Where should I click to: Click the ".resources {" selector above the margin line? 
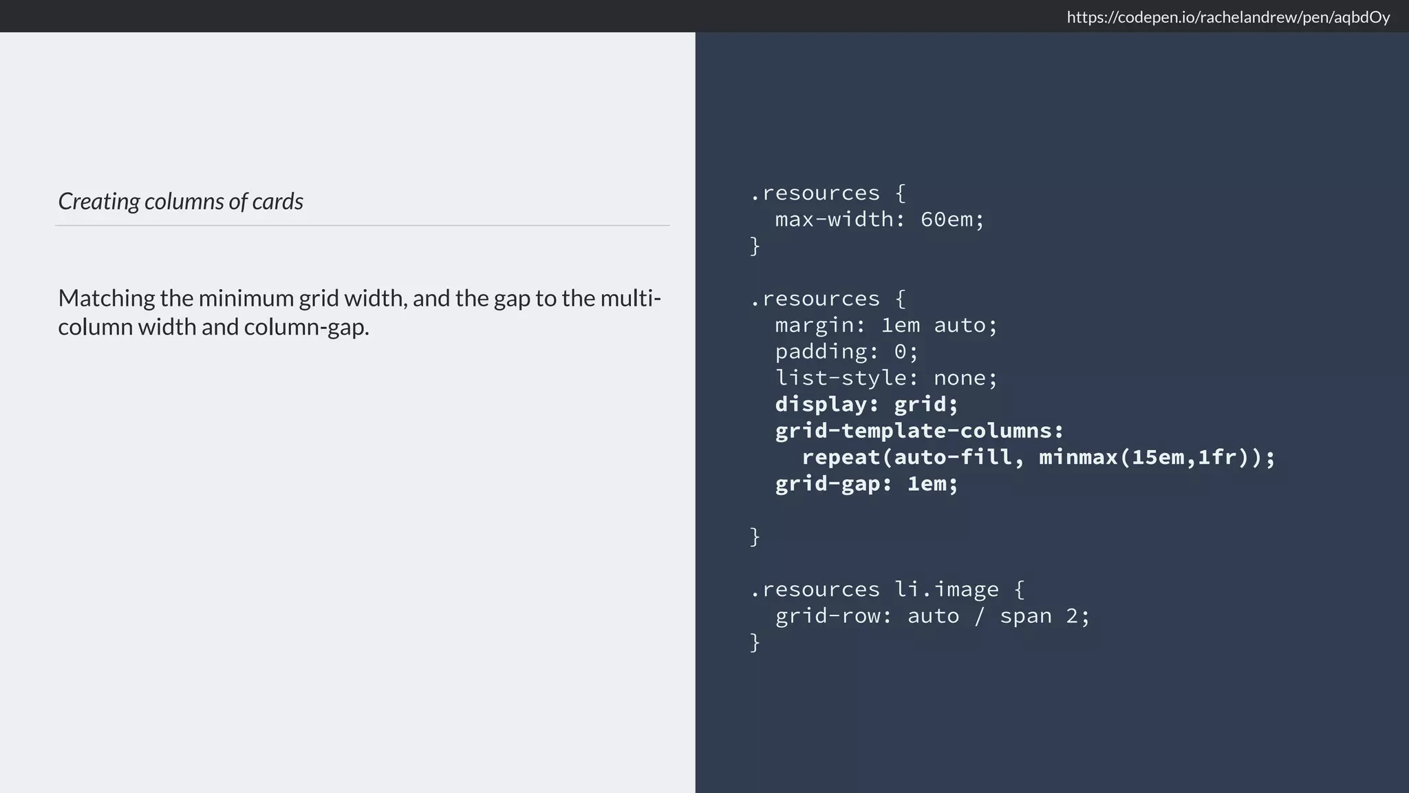[x=828, y=299]
